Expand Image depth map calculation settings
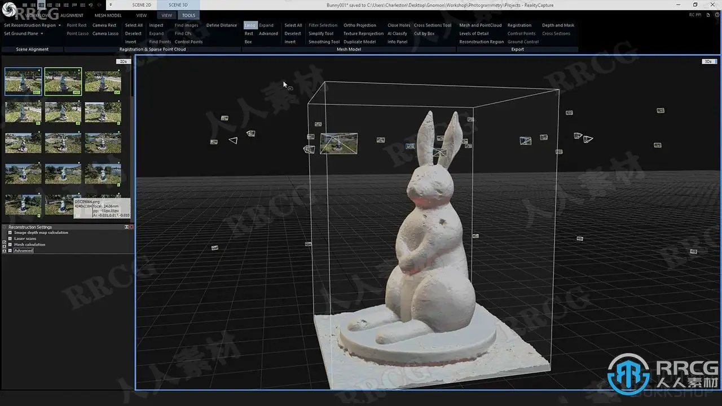This screenshot has height=406, width=722. [10, 233]
